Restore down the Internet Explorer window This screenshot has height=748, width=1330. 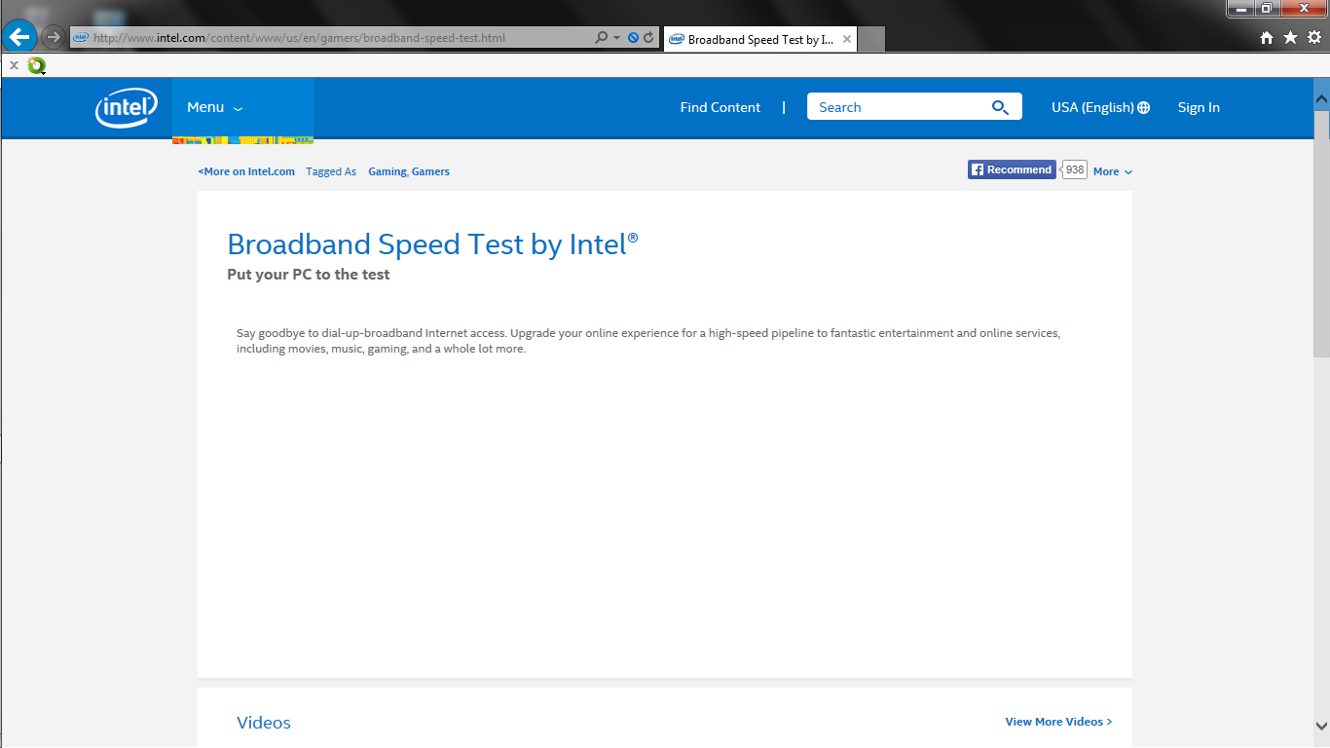pos(1267,9)
